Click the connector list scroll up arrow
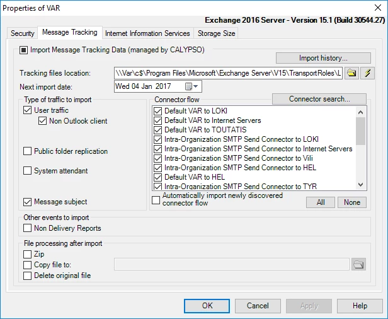The height and width of the screenshot is (319, 388). point(360,112)
